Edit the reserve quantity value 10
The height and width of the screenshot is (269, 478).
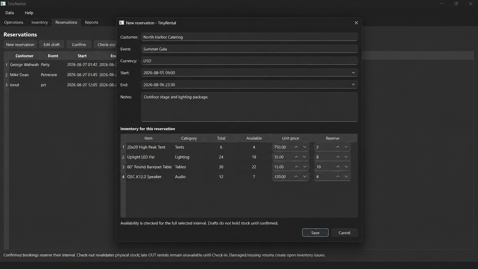[x=324, y=167]
